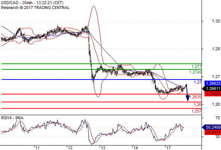This screenshot has height=150, width=221.
Task: Click the RSI 70 level axis label
Action: pyautogui.click(x=218, y=118)
